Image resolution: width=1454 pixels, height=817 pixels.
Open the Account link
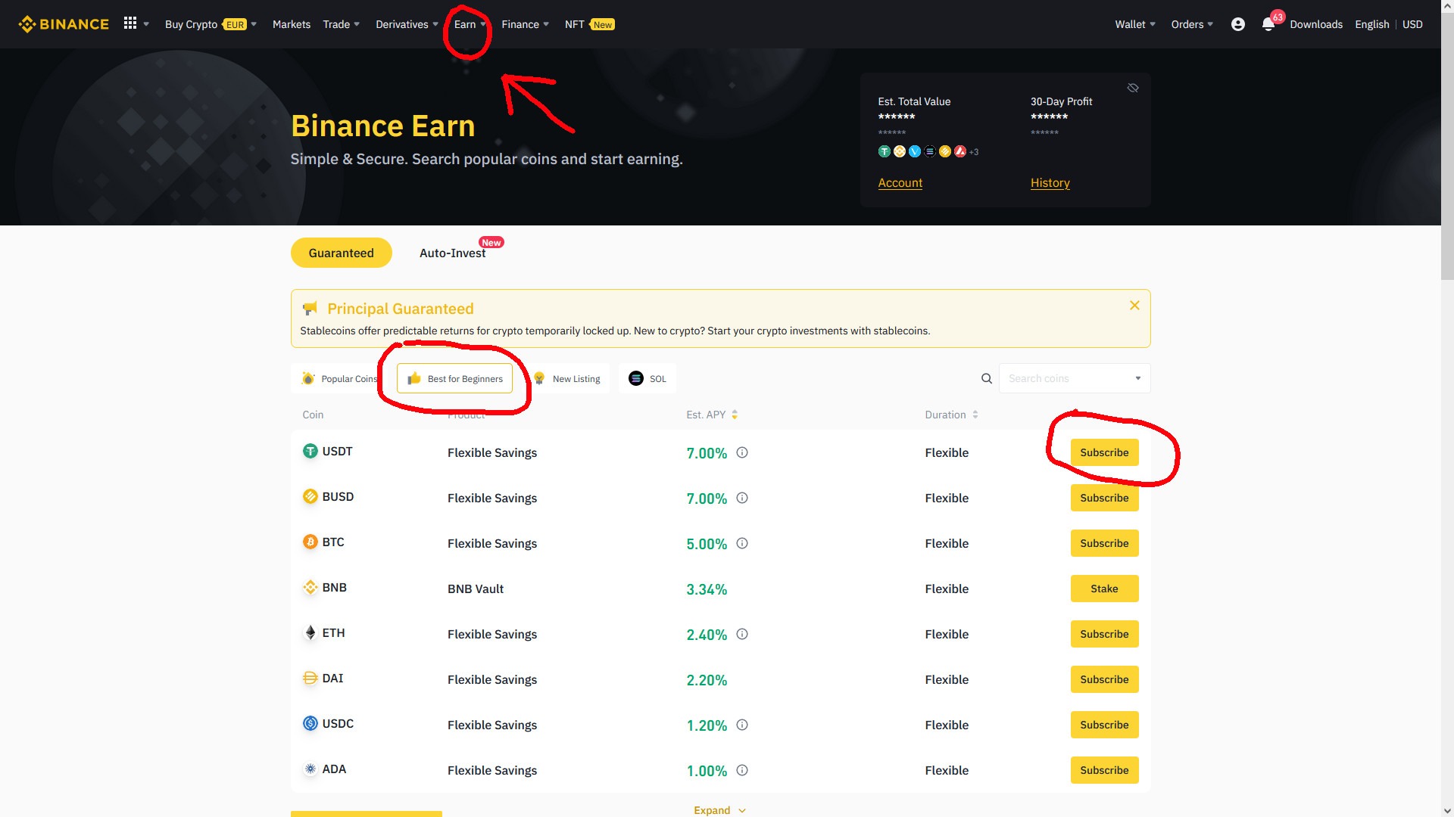900,183
